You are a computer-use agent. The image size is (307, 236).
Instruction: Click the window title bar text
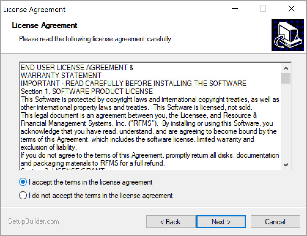34,9
